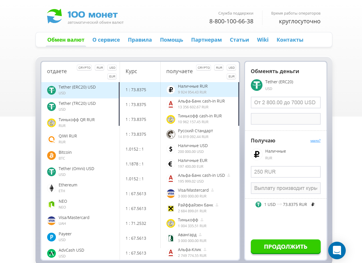
Task: Toggle EUR filter in отдаете column
Action: tap(112, 76)
